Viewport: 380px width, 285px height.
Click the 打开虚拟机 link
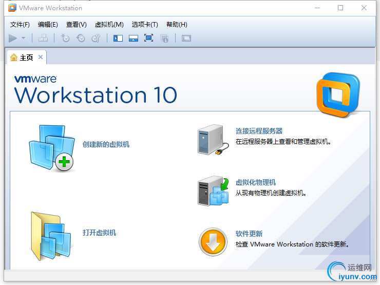pyautogui.click(x=99, y=233)
